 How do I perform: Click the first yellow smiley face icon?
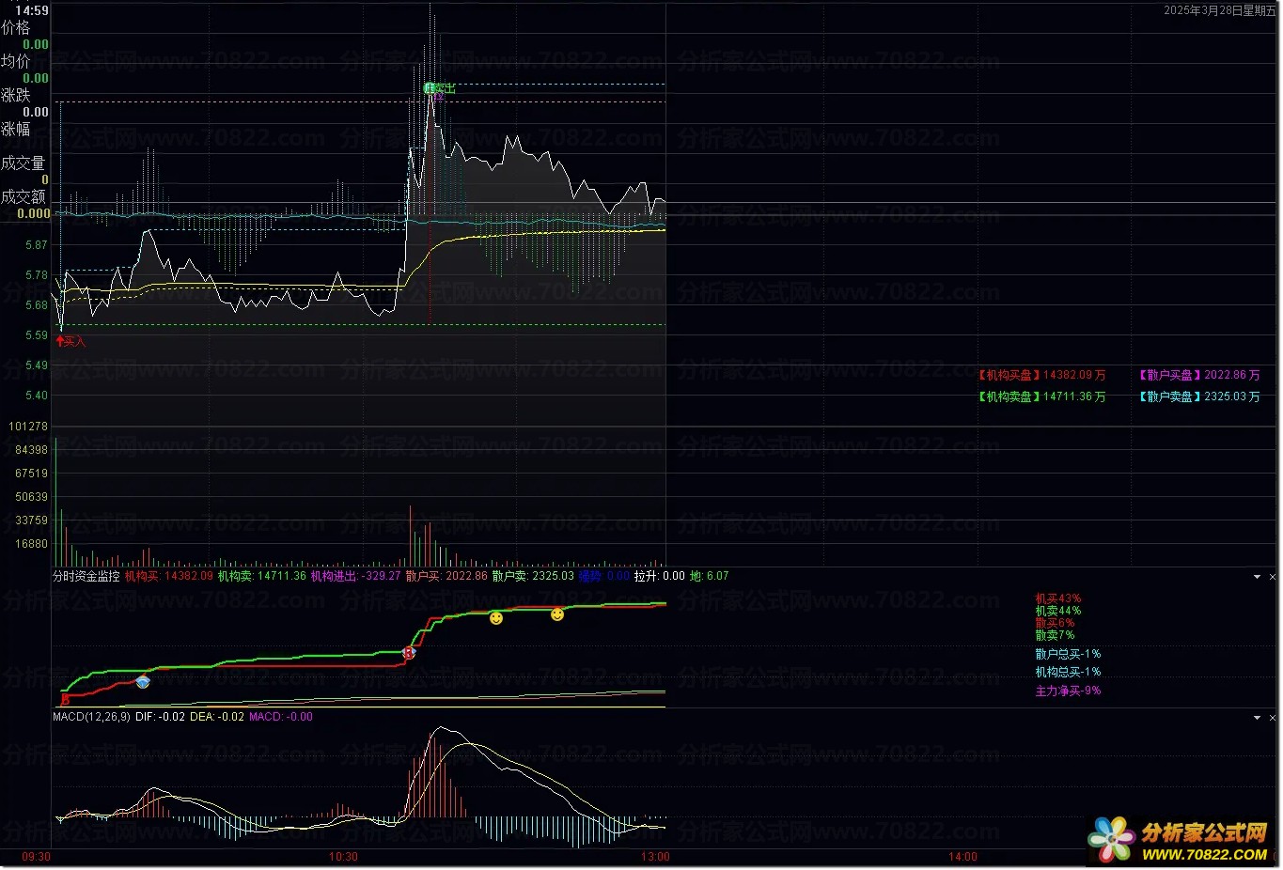496,618
